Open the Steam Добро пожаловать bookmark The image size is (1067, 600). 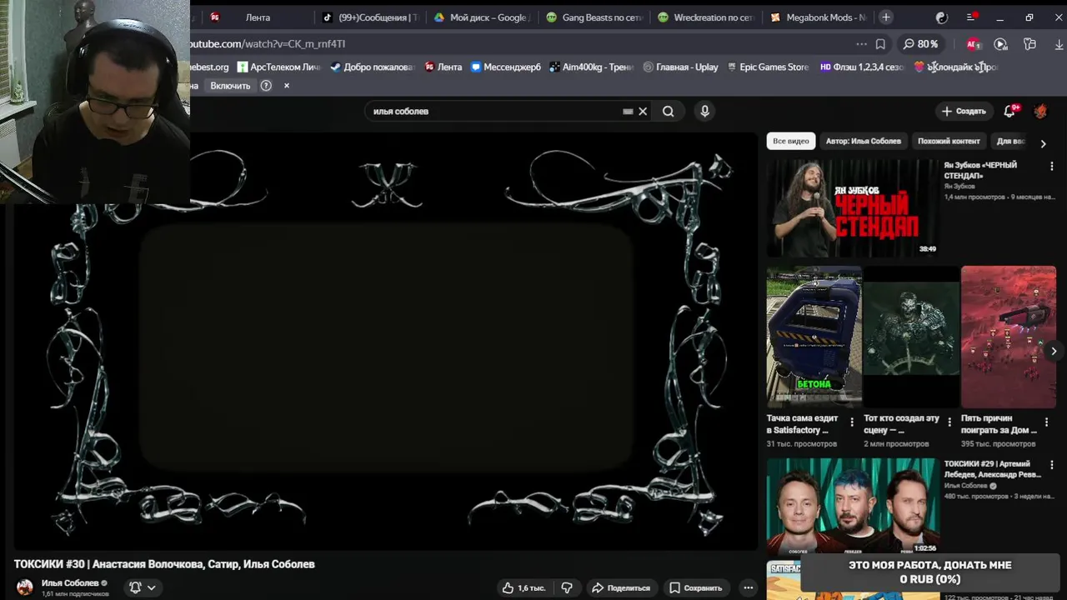pos(373,67)
